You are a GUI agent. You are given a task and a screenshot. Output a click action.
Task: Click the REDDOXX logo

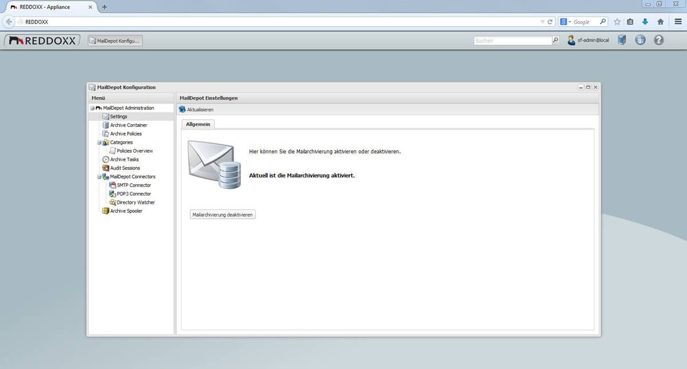43,41
